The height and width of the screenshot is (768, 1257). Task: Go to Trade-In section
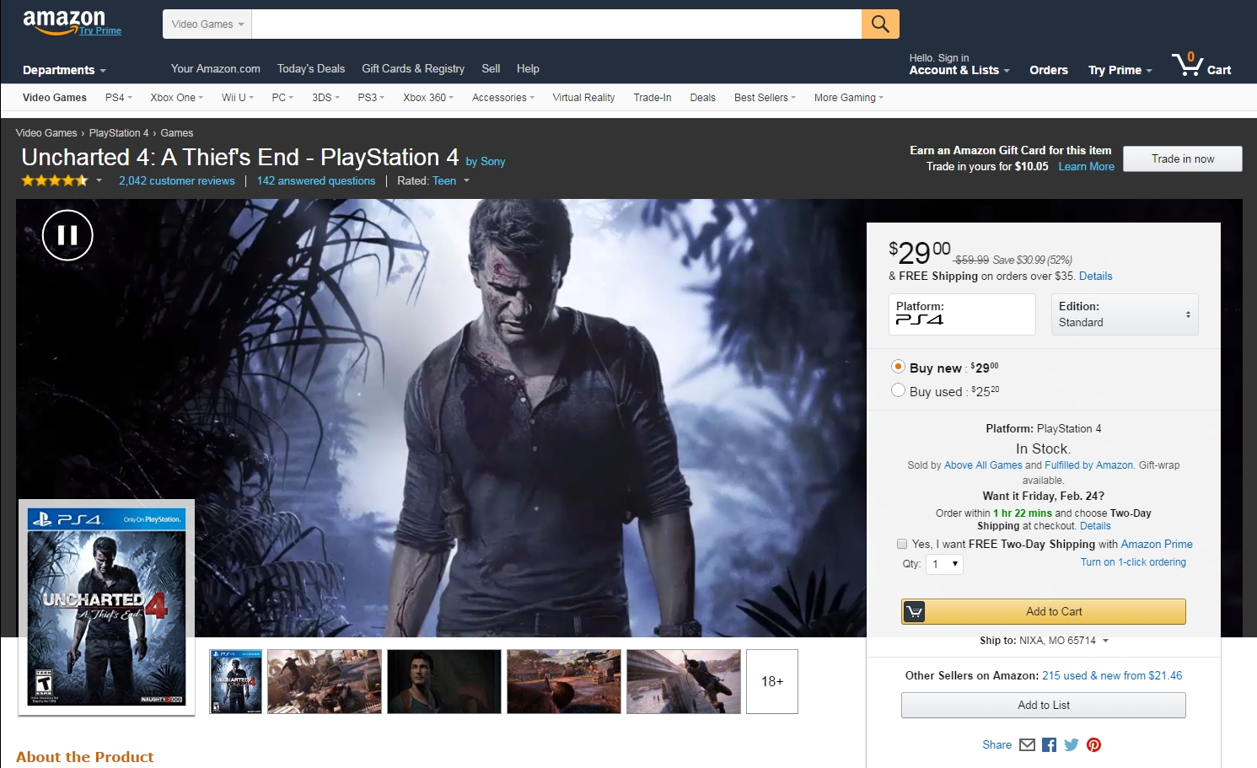(653, 98)
